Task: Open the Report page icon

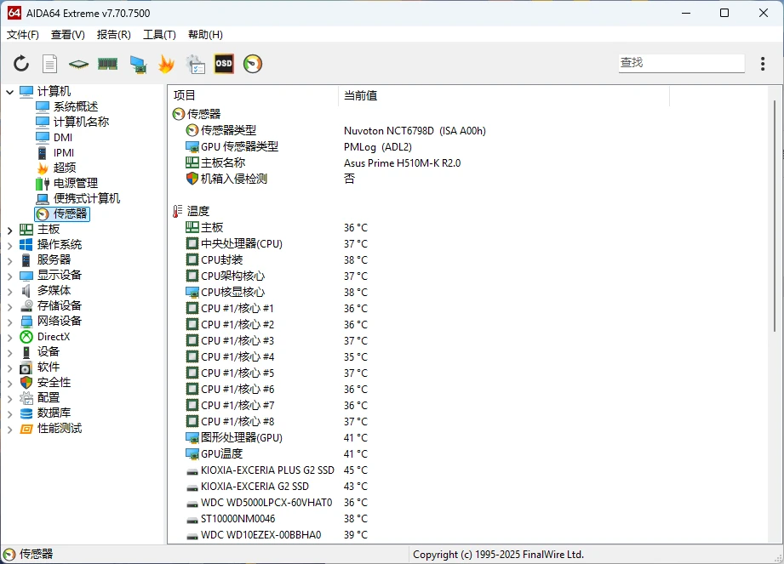Action: (49, 64)
